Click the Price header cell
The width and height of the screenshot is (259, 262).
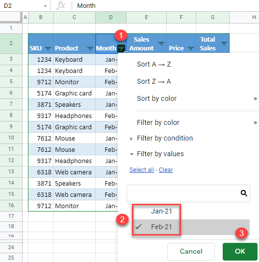pos(181,44)
